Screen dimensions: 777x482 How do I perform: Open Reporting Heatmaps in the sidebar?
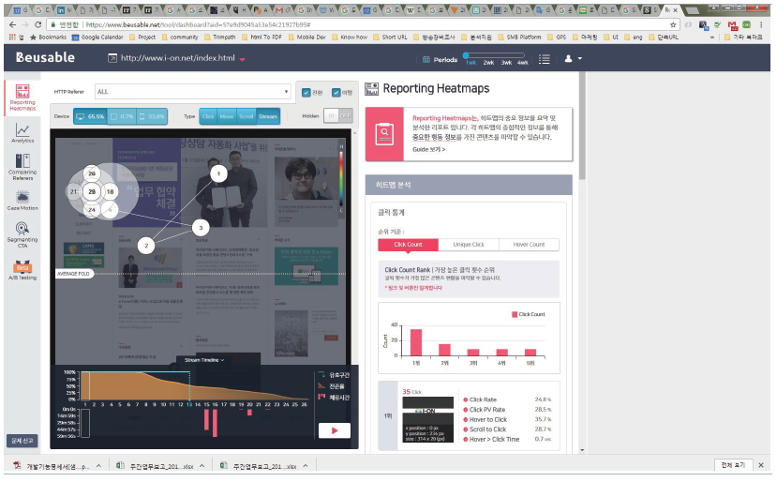tap(22, 98)
